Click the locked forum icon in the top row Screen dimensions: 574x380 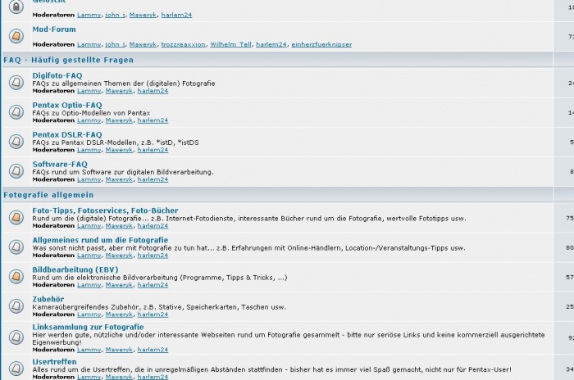tap(16, 7)
